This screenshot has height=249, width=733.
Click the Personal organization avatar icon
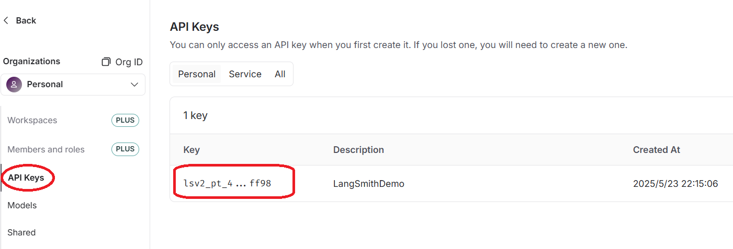(x=14, y=84)
